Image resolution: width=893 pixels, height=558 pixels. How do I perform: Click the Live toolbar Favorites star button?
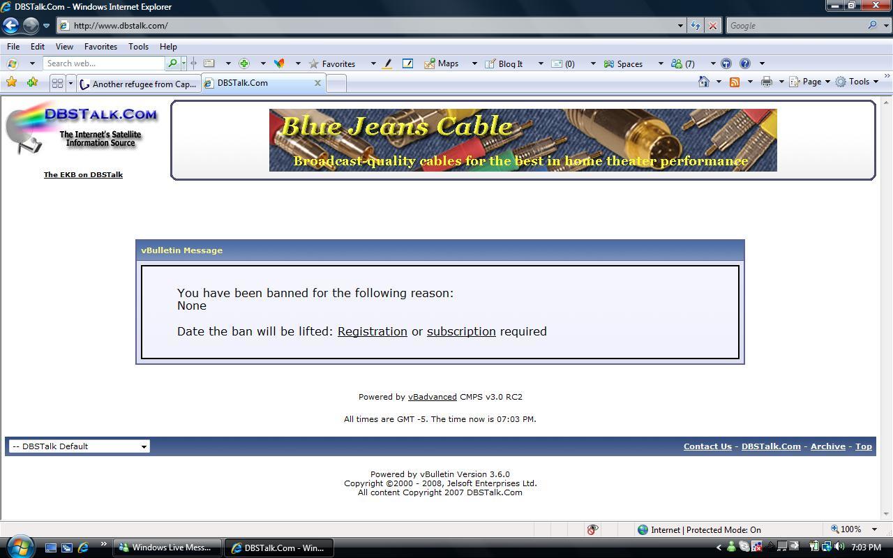coord(333,63)
